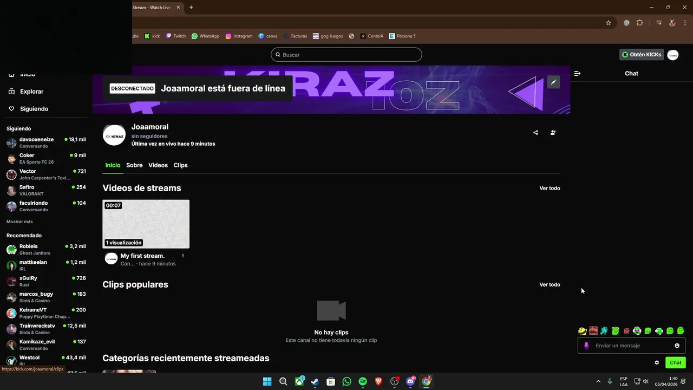The height and width of the screenshot is (390, 693).
Task: Switch to the Sobre tab
Action: [134, 165]
